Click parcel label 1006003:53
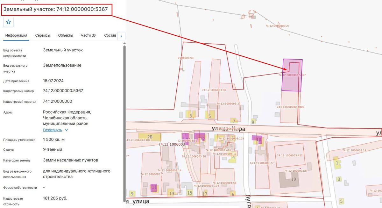The width and height of the screenshot is (382, 208). tap(186, 58)
